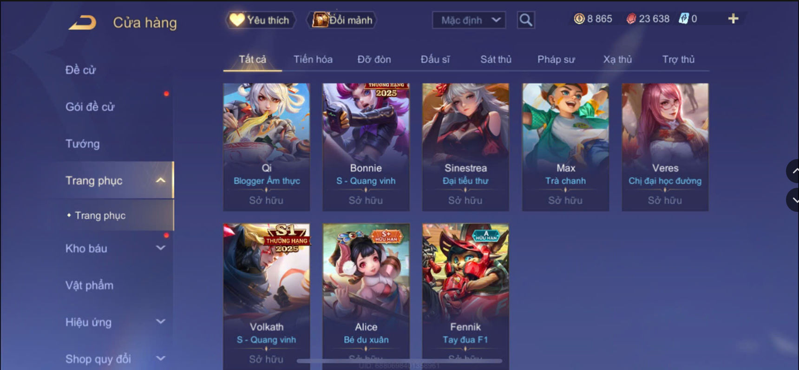Click the down arrow on right edge
Image resolution: width=799 pixels, height=370 pixels.
793,200
